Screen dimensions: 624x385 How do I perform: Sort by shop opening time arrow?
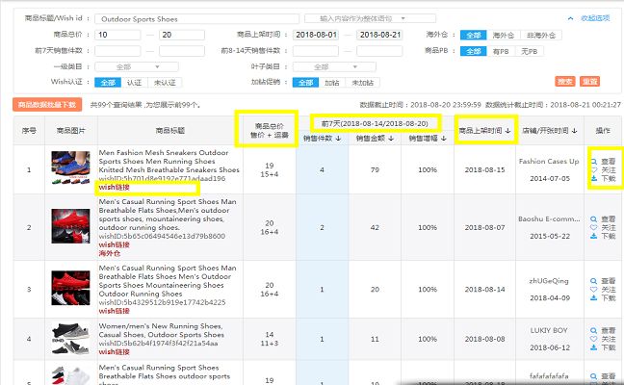coord(574,131)
